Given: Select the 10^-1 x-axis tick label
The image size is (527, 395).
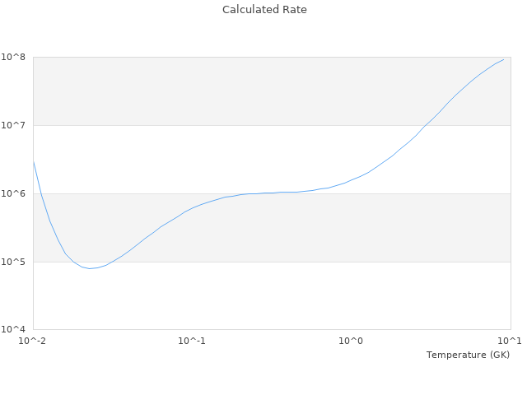Looking at the screenshot, I should pyautogui.click(x=191, y=341).
